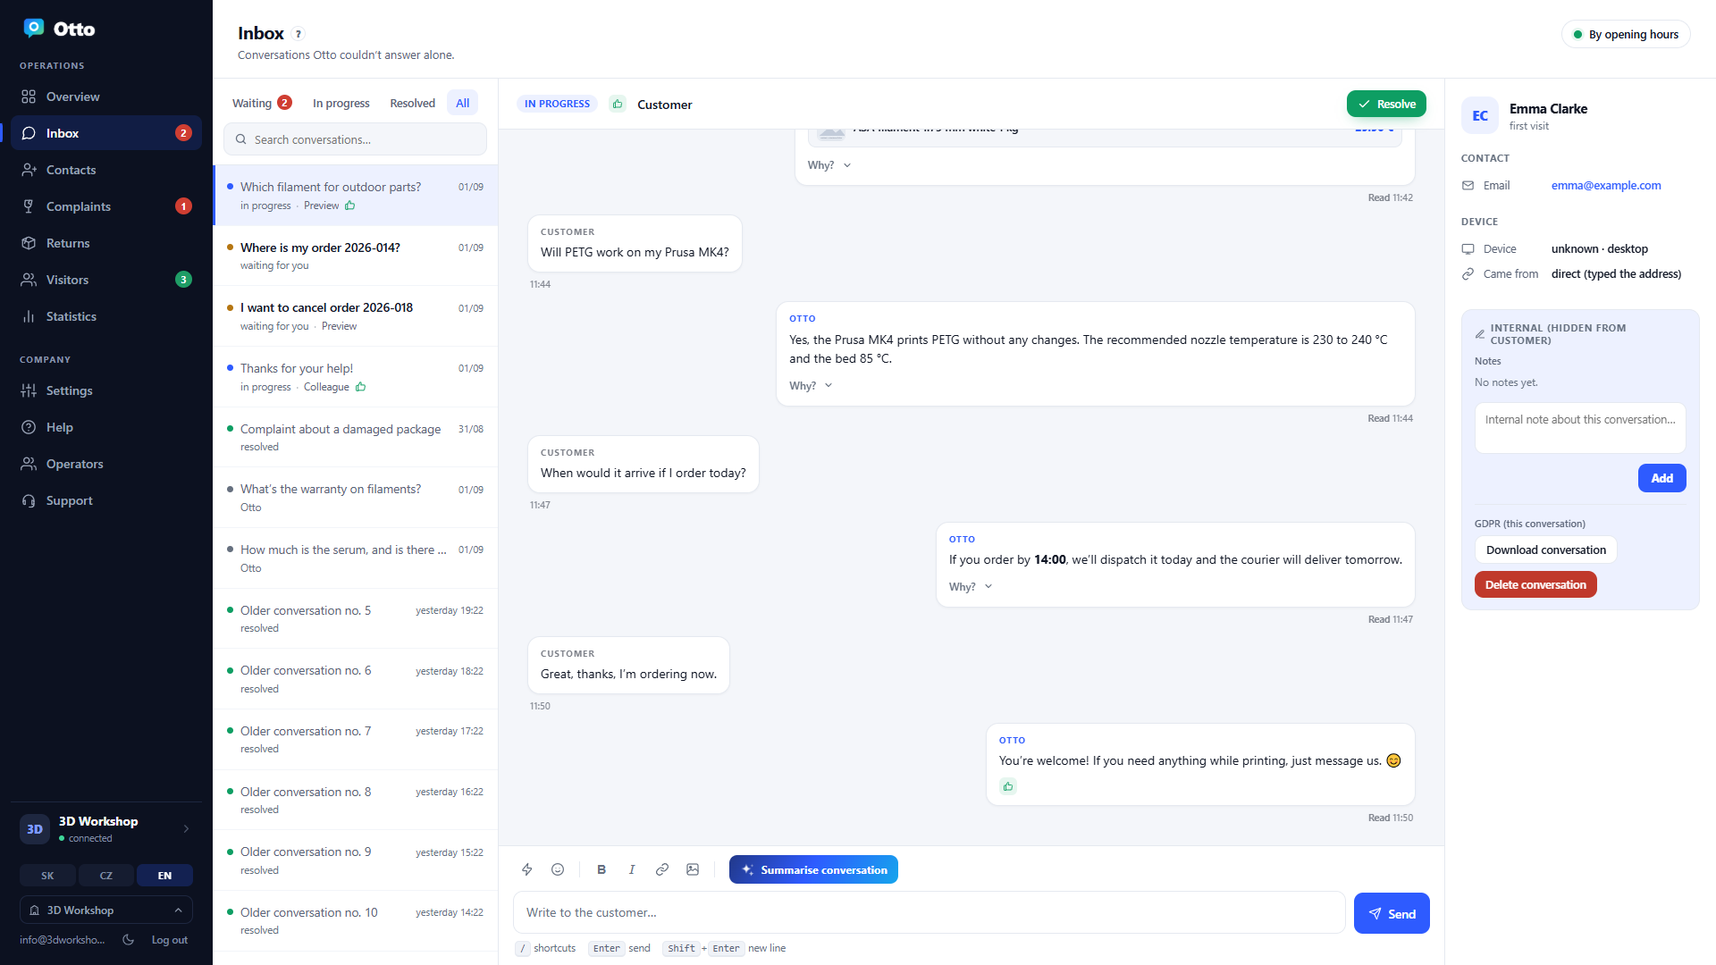Click the Resolve button
The height and width of the screenshot is (965, 1716).
pyautogui.click(x=1386, y=104)
